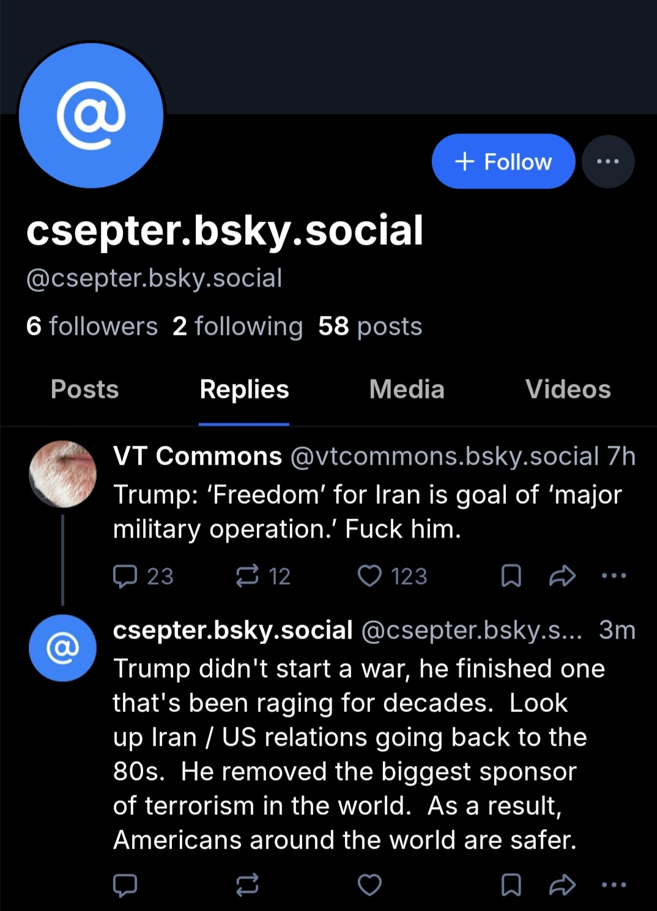This screenshot has width=657, height=911.
Task: Open csepter's large profile avatar
Action: tap(91, 116)
